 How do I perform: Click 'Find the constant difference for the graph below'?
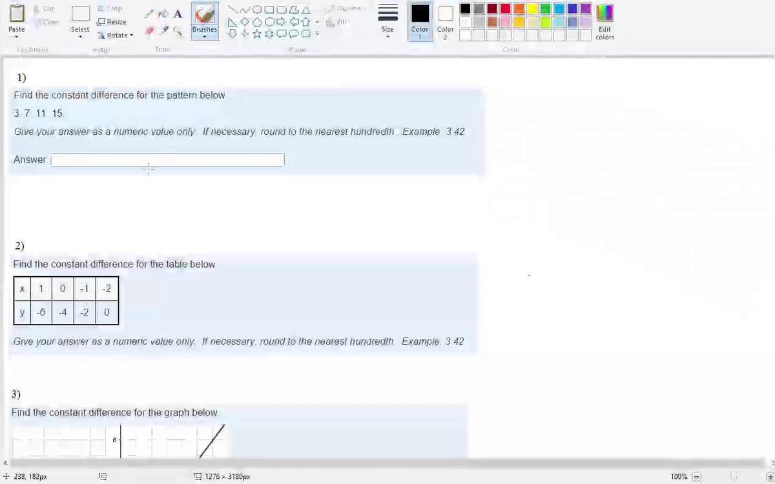(114, 412)
